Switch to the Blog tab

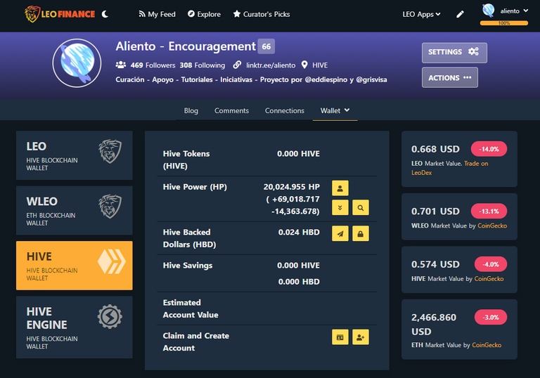(x=191, y=110)
